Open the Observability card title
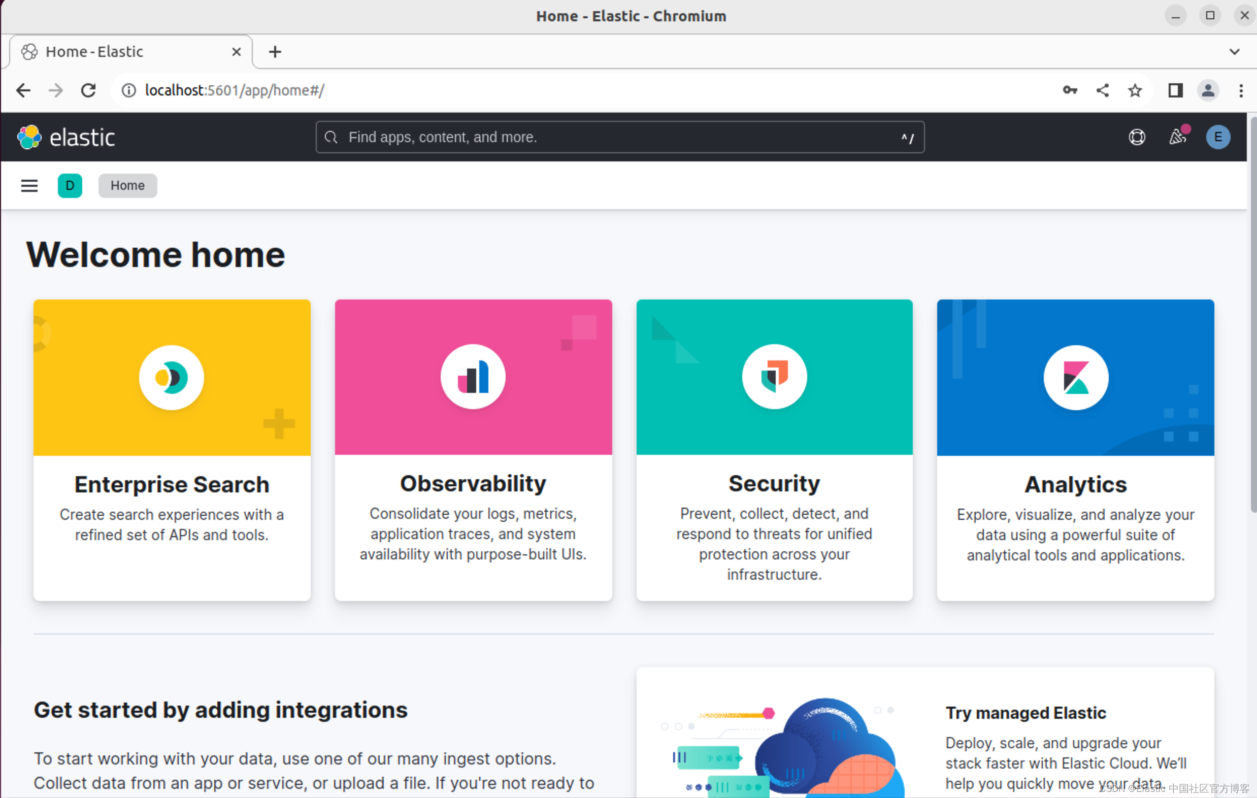 [x=473, y=484]
